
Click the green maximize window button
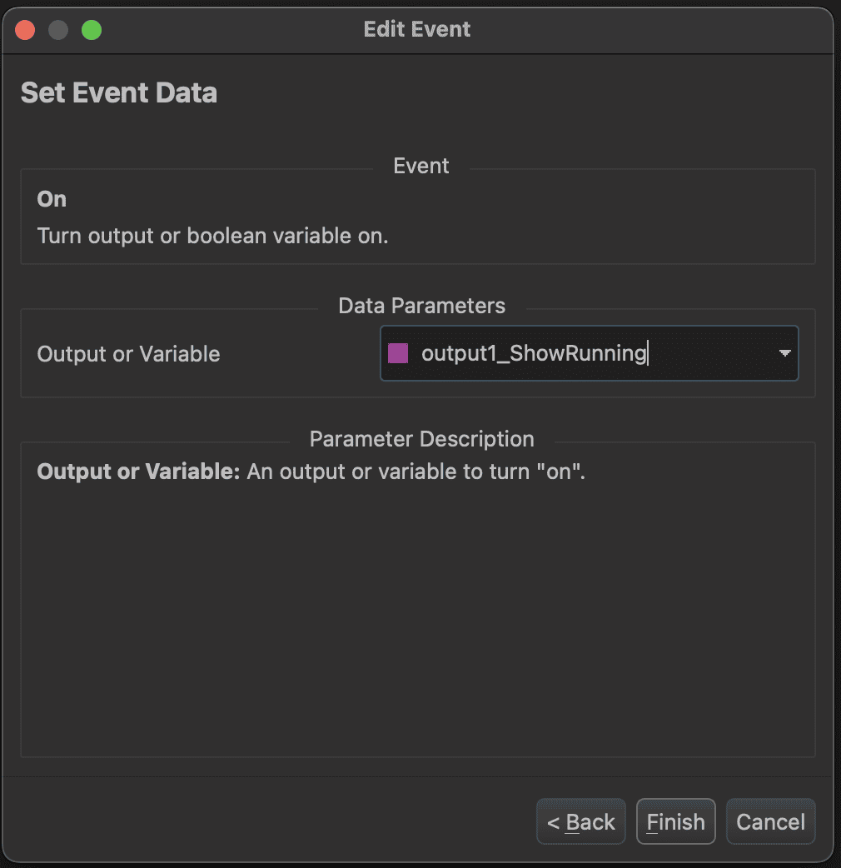[92, 30]
